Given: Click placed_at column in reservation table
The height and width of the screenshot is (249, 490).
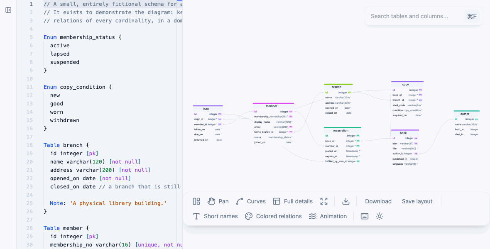Looking at the screenshot, I should coord(343,151).
